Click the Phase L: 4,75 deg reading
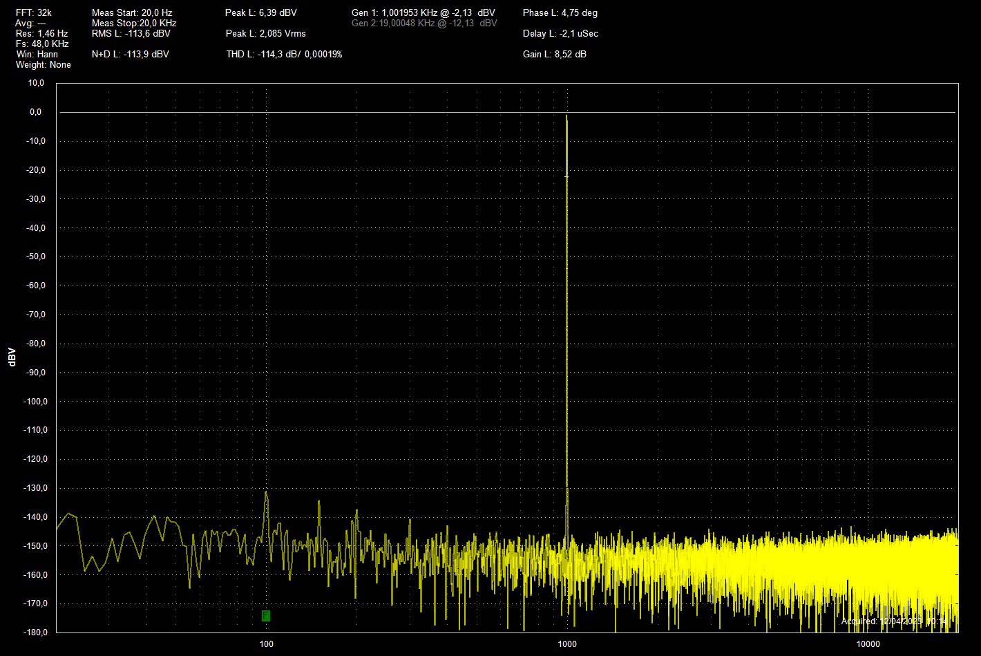 560,12
